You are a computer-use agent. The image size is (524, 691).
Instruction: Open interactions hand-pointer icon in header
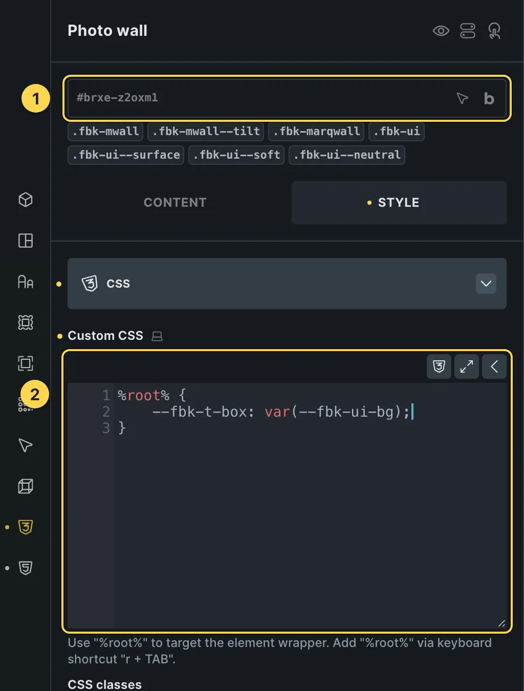[x=494, y=31]
